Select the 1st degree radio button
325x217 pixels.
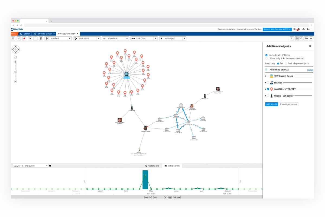pyautogui.click(x=278, y=63)
